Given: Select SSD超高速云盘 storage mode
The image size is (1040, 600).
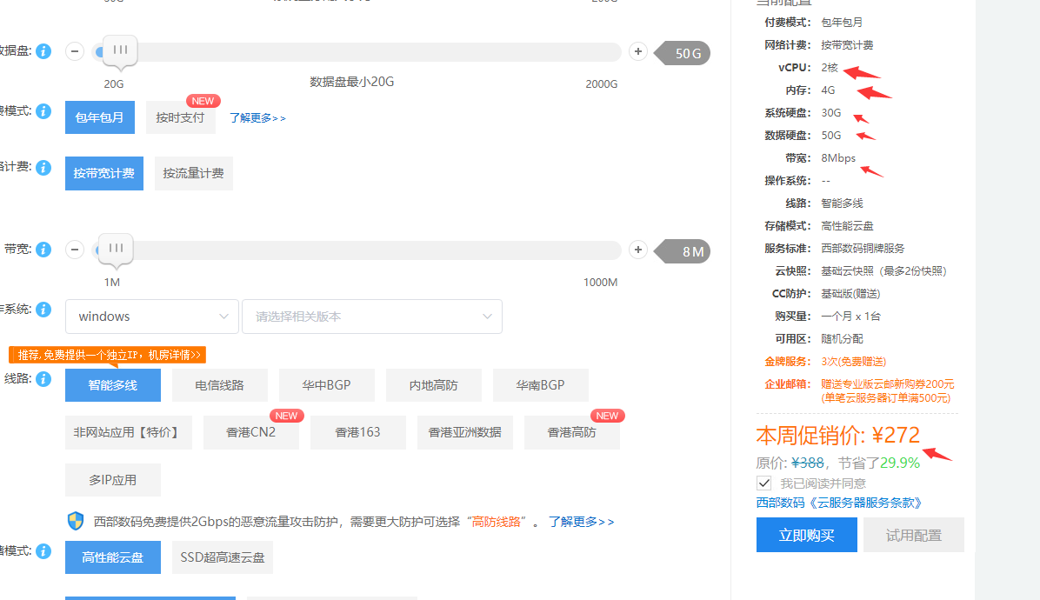Looking at the screenshot, I should pyautogui.click(x=223, y=557).
